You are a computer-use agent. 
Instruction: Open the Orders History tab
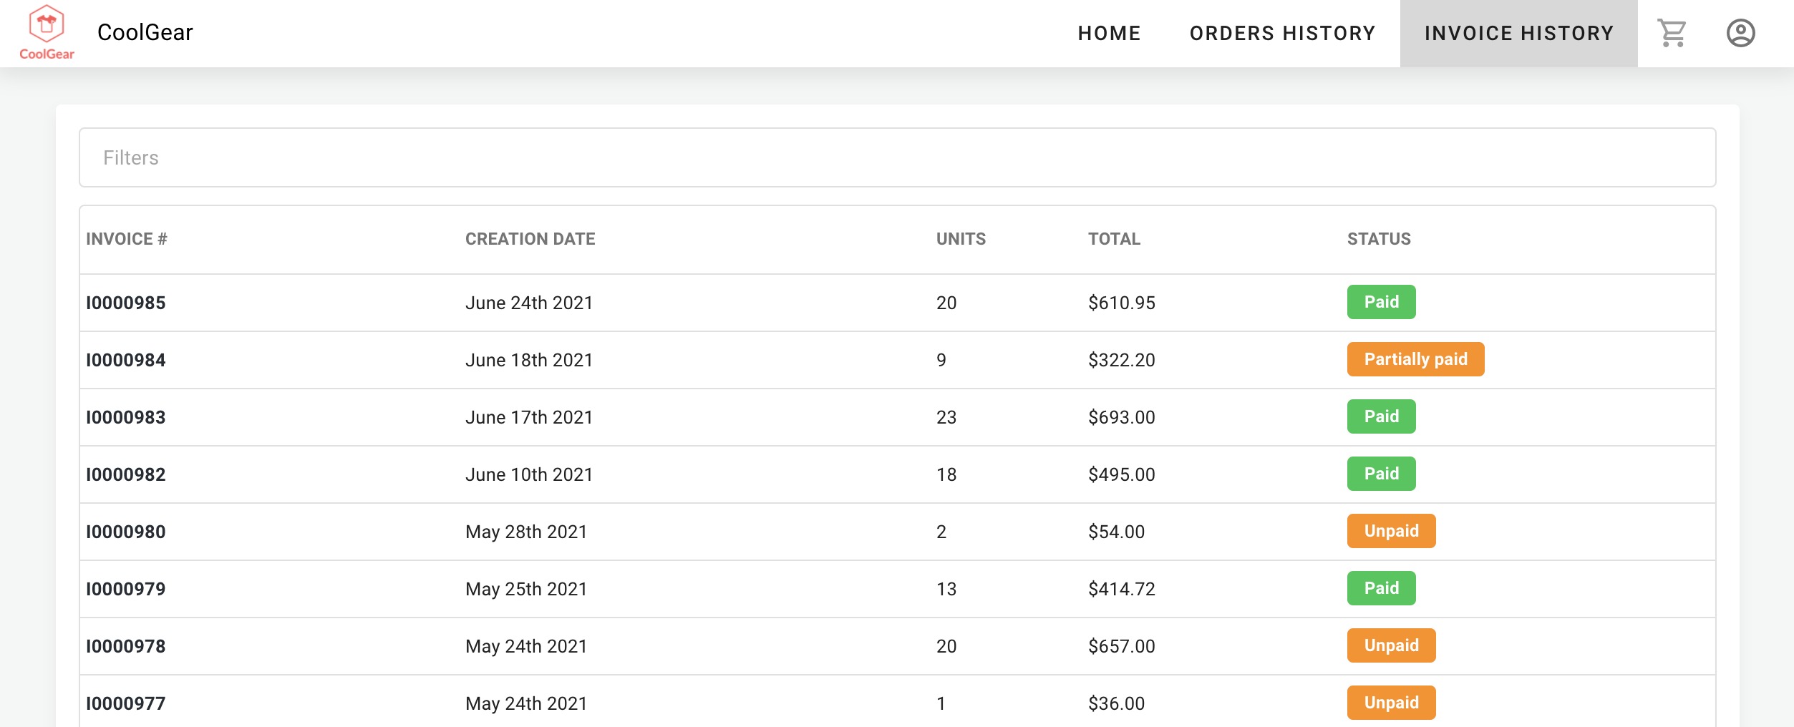tap(1282, 33)
